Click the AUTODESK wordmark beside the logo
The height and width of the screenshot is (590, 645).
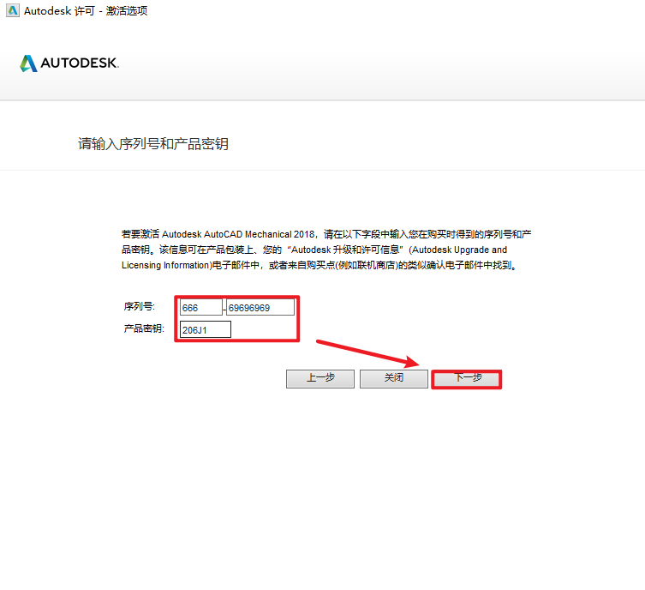click(x=79, y=63)
